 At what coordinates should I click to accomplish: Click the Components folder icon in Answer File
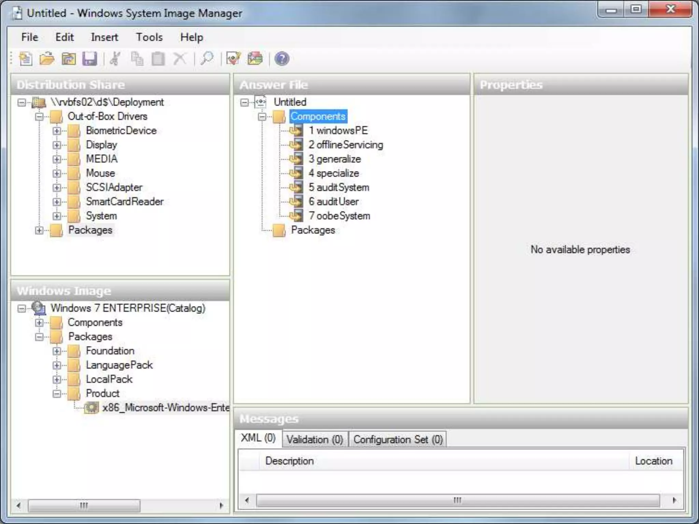click(x=279, y=117)
